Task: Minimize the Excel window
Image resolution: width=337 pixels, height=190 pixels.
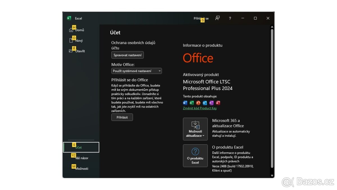Action: click(x=243, y=18)
